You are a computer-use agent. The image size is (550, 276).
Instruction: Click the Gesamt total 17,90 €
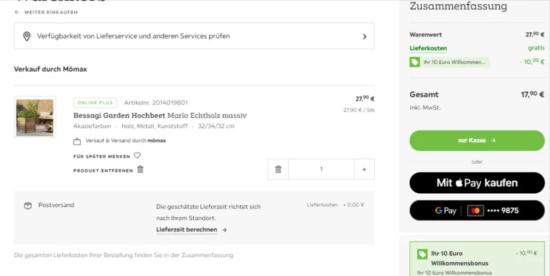[533, 94]
